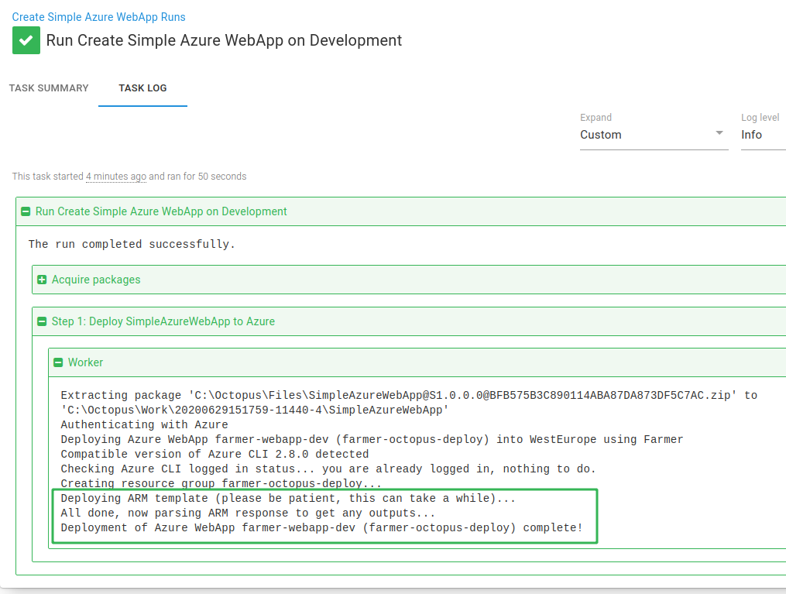Click the 'Step 1: Deploy SimpleAzureWebApp to Azure' header
The image size is (786, 594).
163,321
